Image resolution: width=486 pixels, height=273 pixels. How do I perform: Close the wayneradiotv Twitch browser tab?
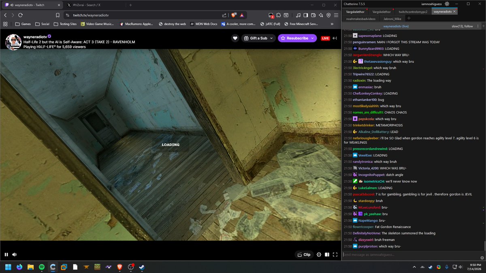(58, 5)
